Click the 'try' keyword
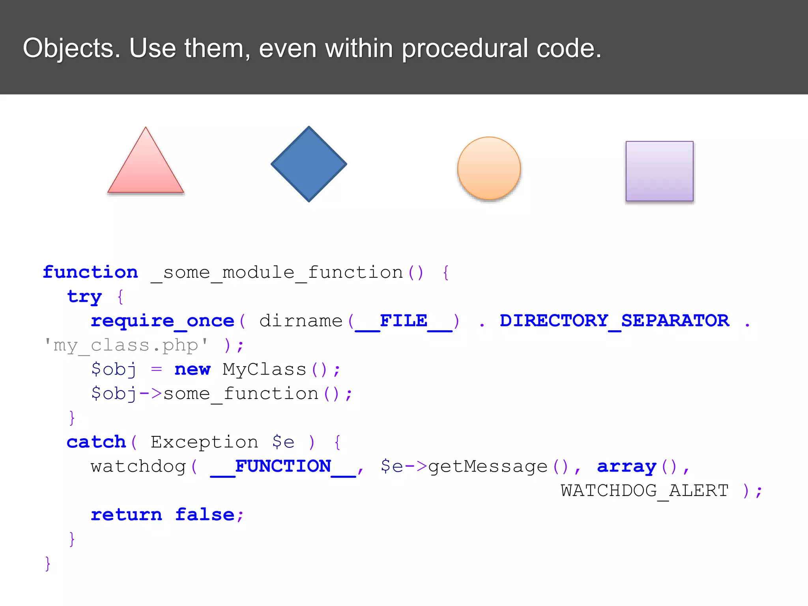 84,297
